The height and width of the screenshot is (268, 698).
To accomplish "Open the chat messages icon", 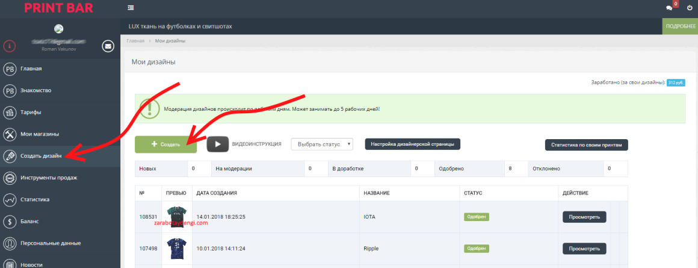I will point(669,8).
